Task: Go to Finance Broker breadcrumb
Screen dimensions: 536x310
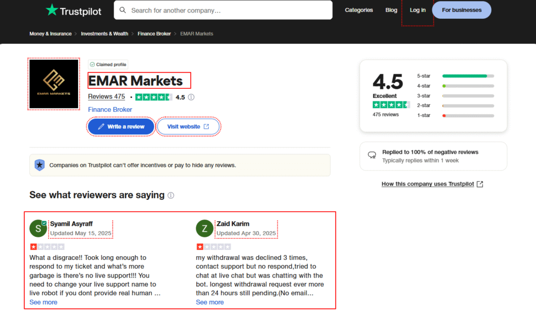Action: tap(154, 34)
